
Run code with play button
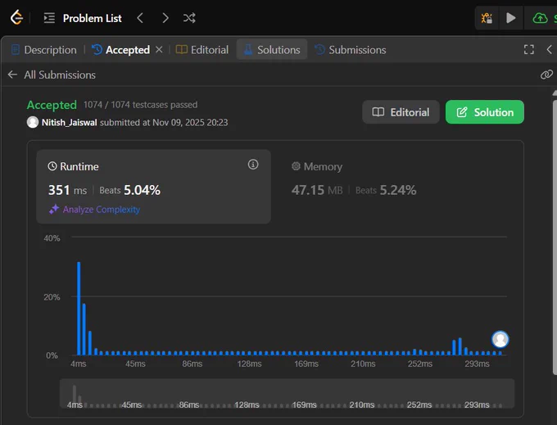[x=510, y=18]
